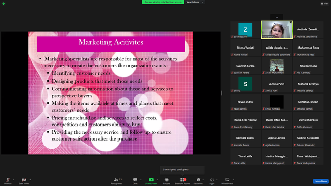
Task: Click the 'Communicating information about those' bullet
Action: click(x=113, y=92)
